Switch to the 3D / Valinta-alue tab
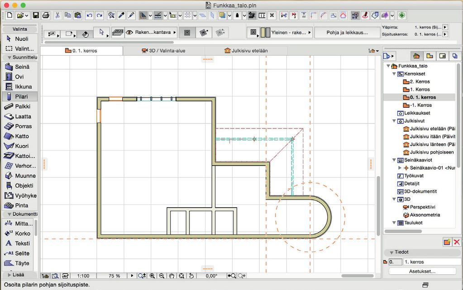Image resolution: width=463 pixels, height=290 pixels. tap(163, 51)
